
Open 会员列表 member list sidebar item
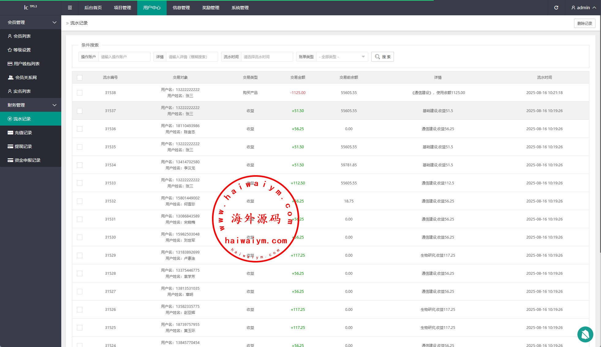click(x=22, y=36)
